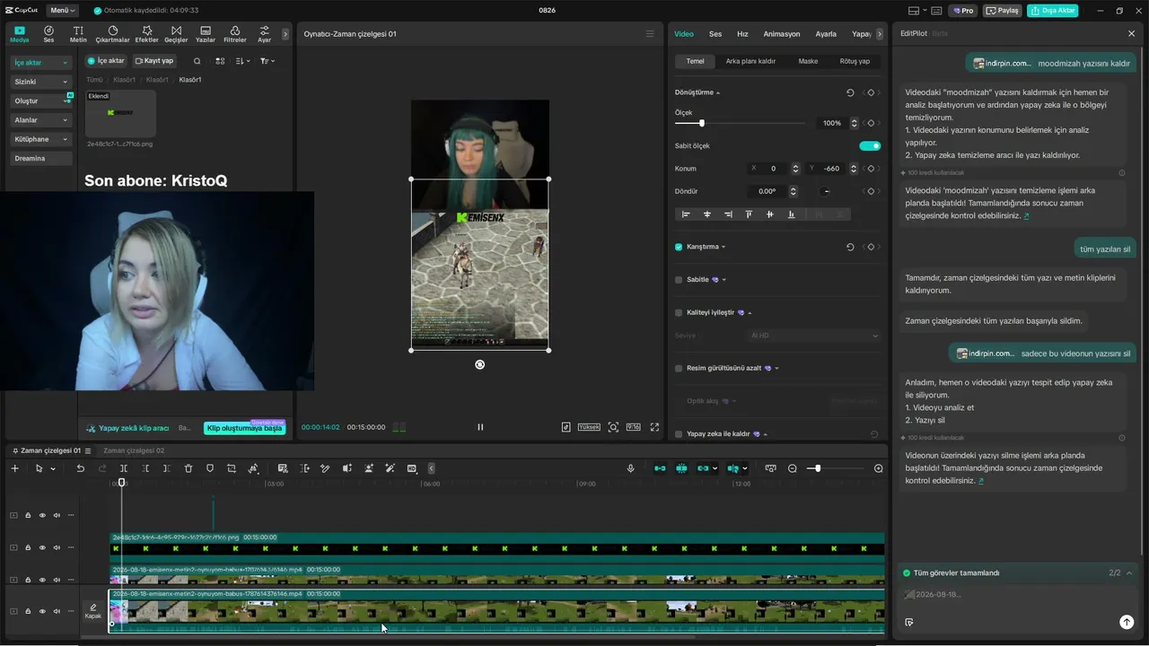1149x646 pixels.
Task: Open the Medya panel tab
Action: point(20,34)
